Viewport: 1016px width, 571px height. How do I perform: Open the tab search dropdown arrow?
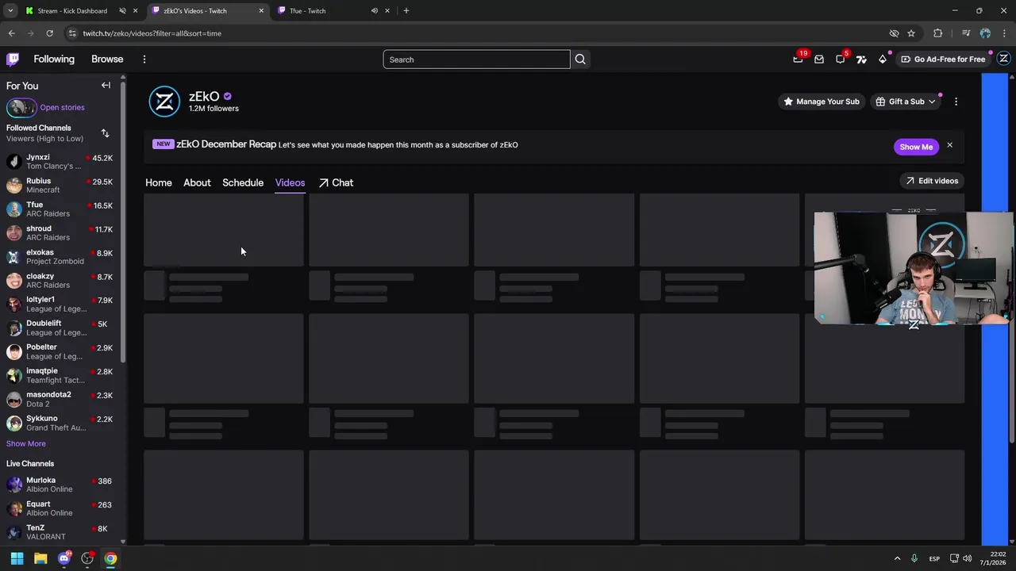10,10
